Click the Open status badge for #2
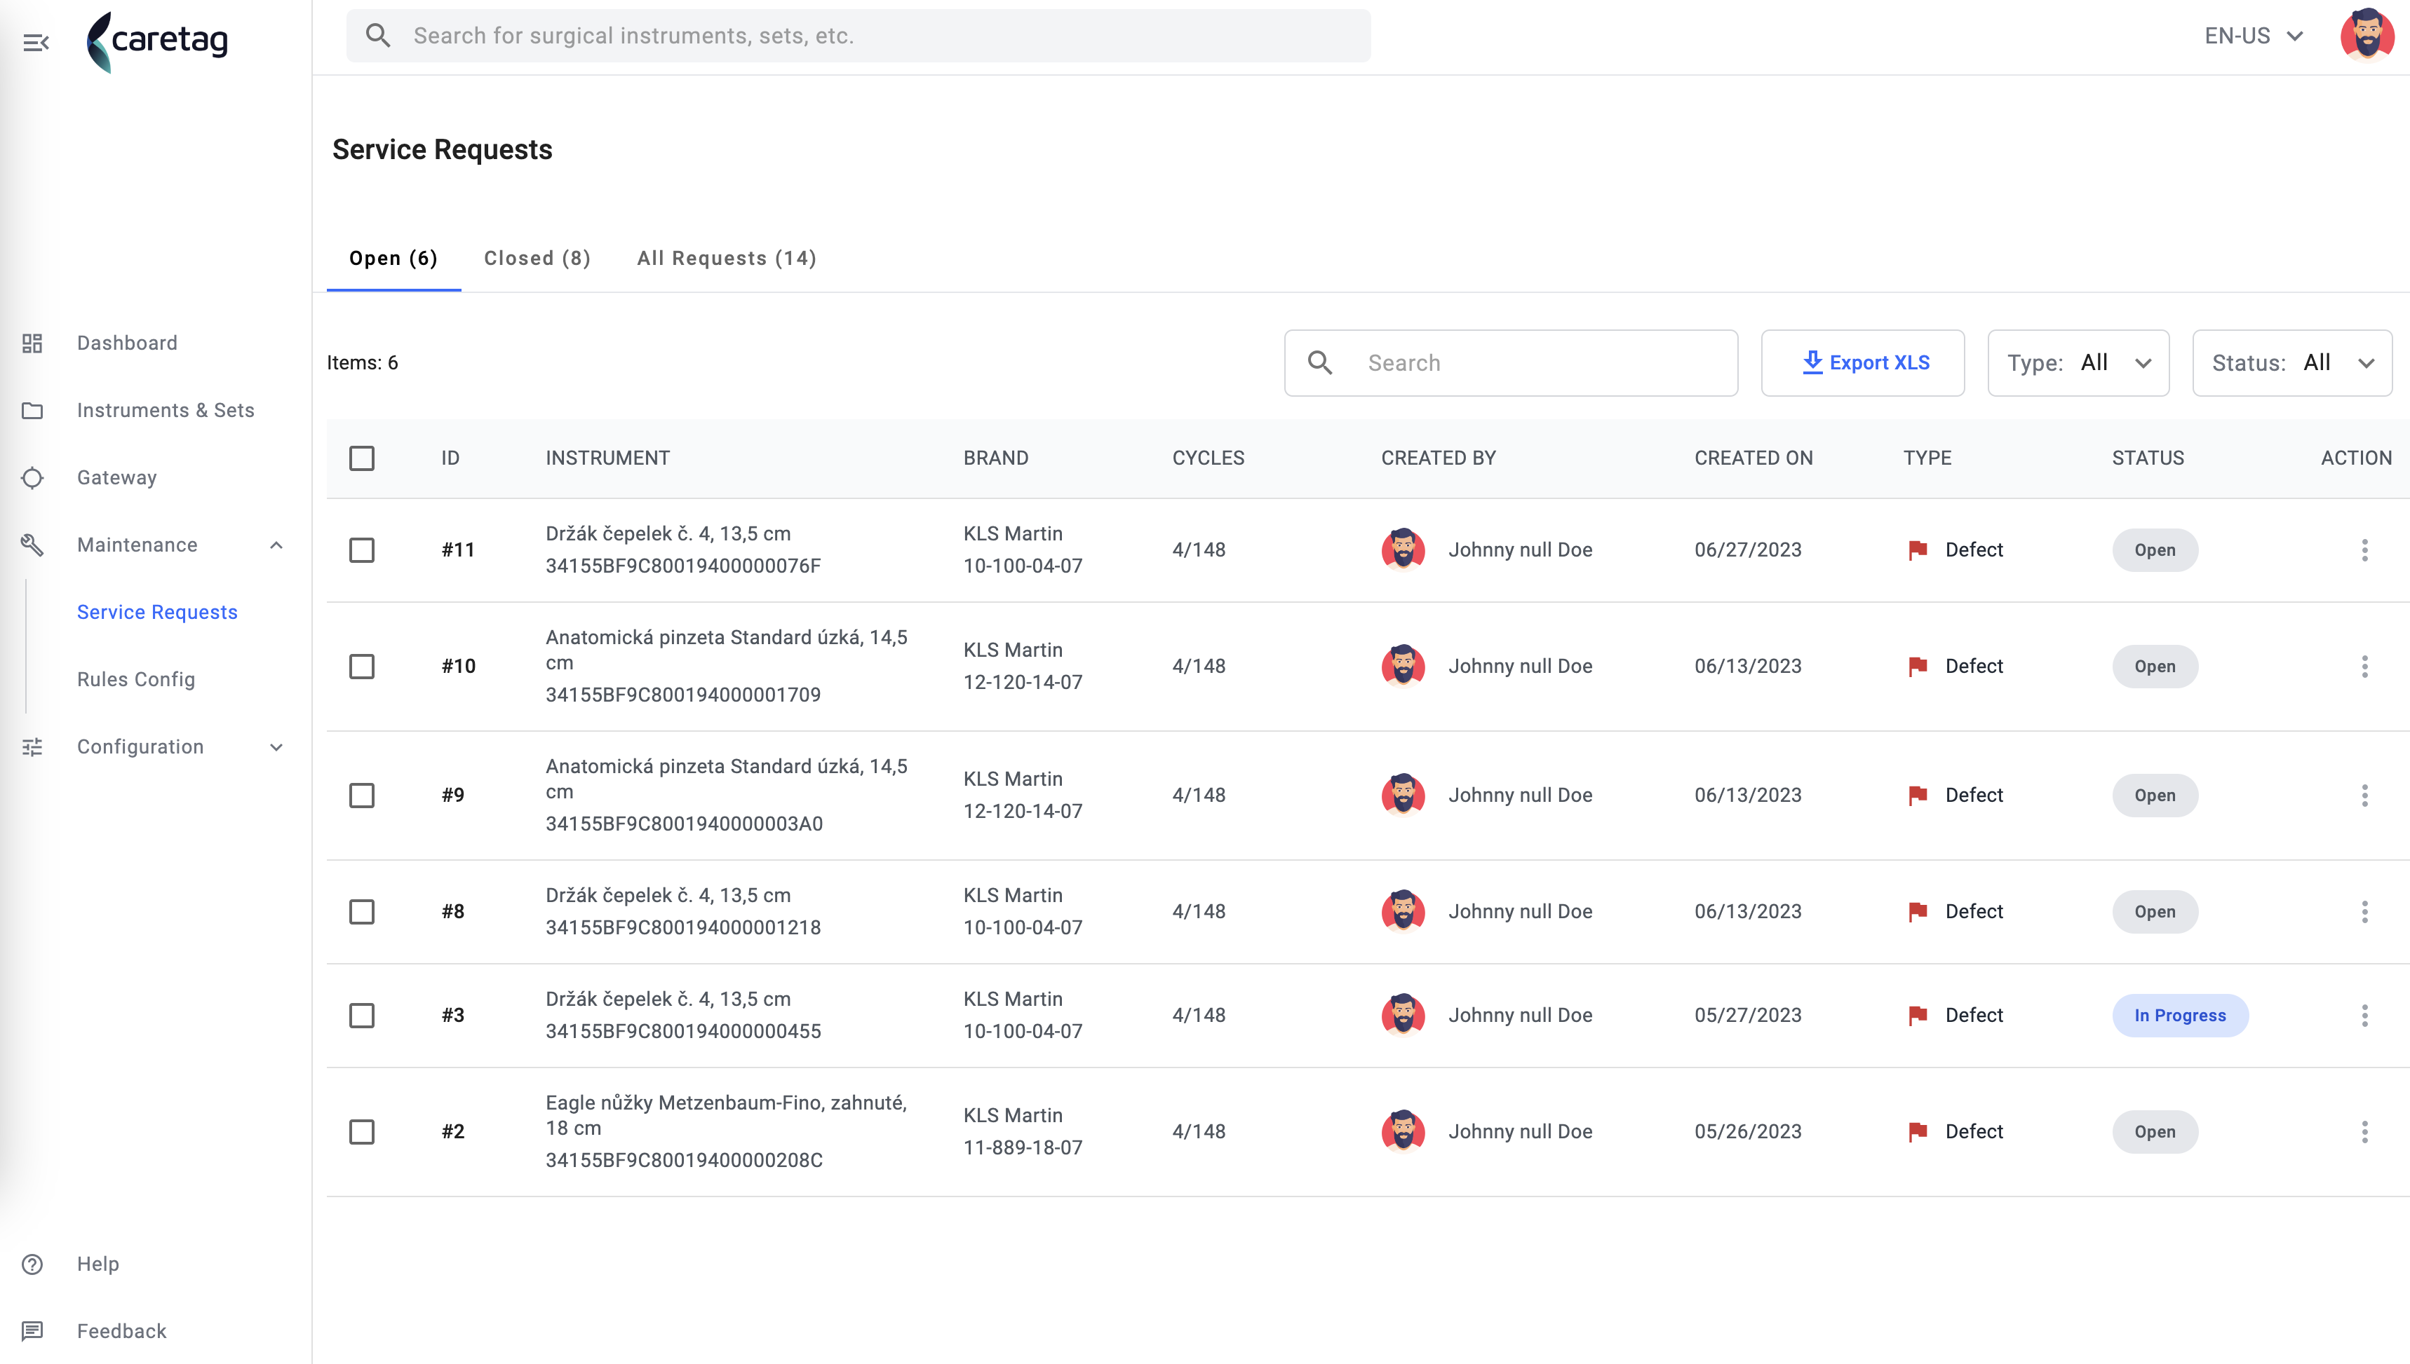This screenshot has width=2410, height=1364. 2154,1132
